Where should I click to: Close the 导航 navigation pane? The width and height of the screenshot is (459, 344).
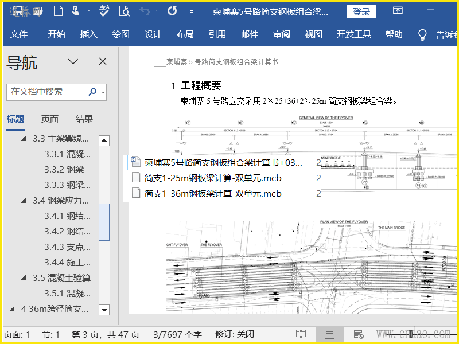click(103, 61)
